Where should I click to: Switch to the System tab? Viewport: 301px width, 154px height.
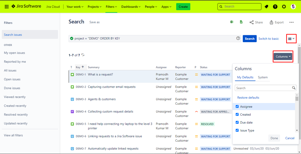click(263, 77)
